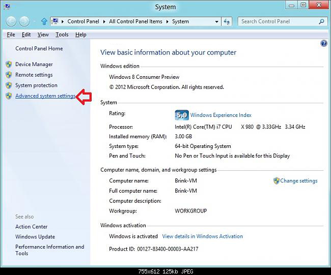Click No Pen or Touch Input text
Image resolution: width=331 pixels, height=275 pixels.
click(232, 156)
